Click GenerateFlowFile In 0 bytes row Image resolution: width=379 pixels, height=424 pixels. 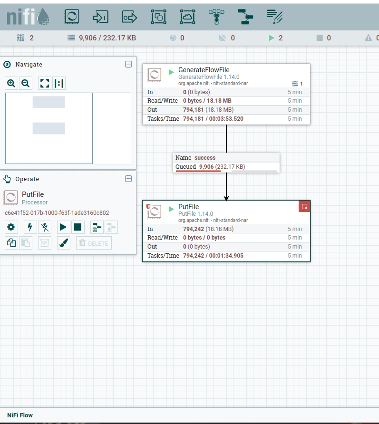click(226, 92)
